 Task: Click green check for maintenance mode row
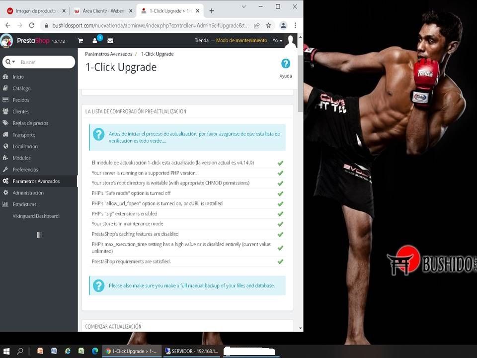280,224
